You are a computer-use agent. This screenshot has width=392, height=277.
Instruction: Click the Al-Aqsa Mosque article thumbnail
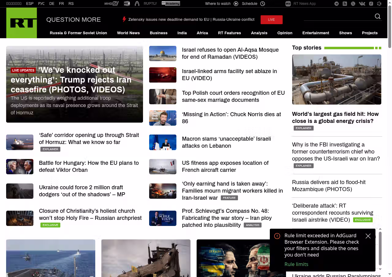tap(163, 54)
